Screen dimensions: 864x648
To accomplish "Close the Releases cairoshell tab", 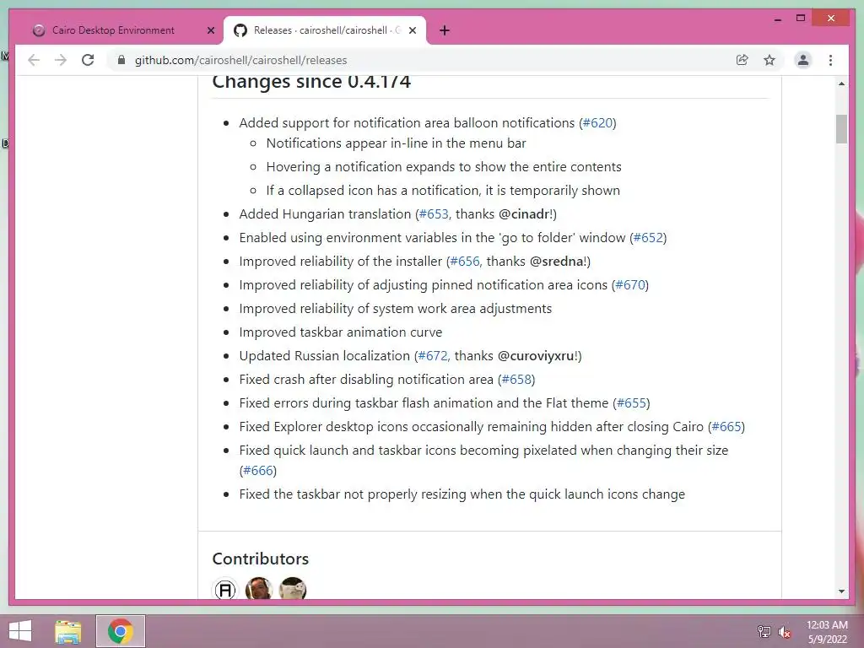I will tap(412, 30).
